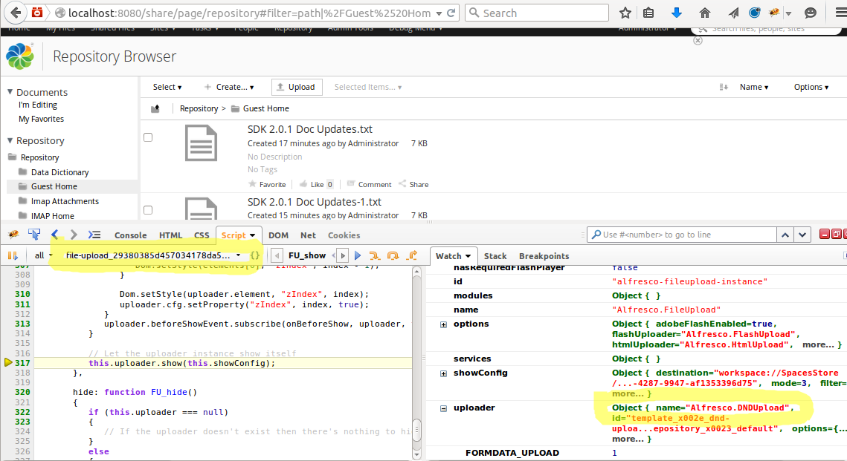Click the Step Into debugger icon
The width and height of the screenshot is (847, 461).
(374, 255)
